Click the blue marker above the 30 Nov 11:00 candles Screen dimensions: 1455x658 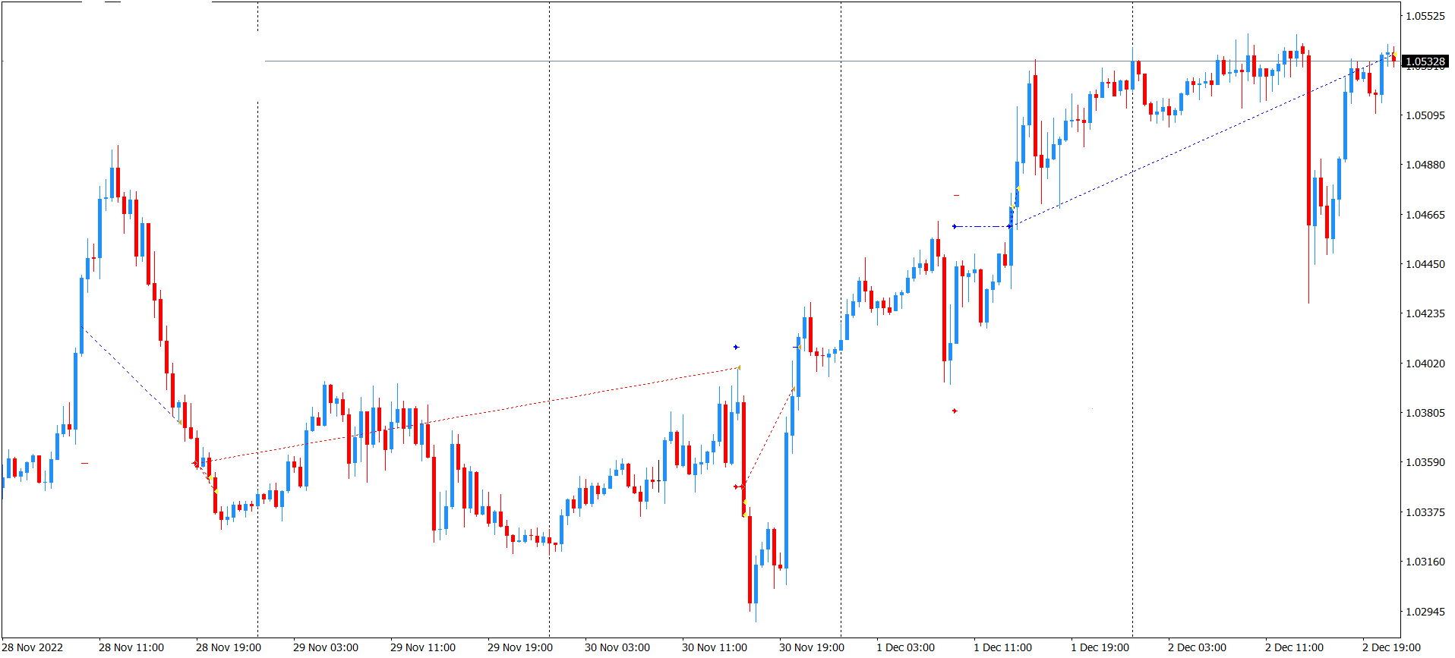pos(736,347)
